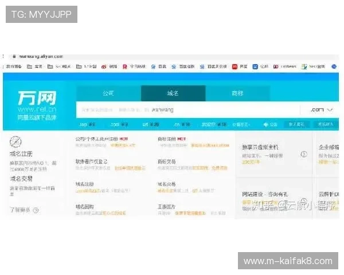Switch to the 公司 tab

[x=108, y=93]
